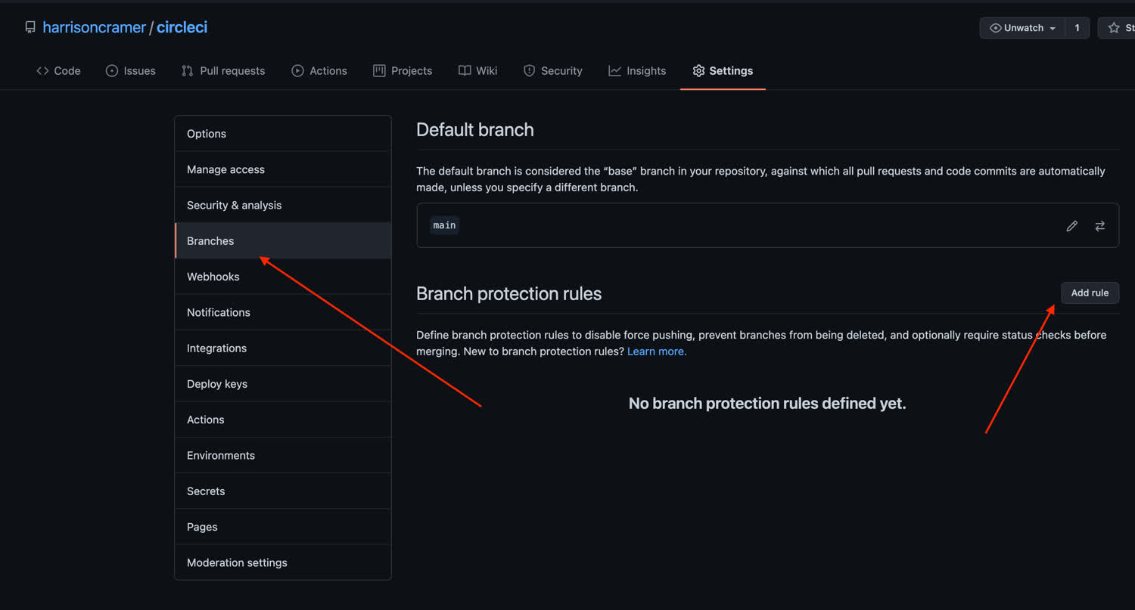Image resolution: width=1135 pixels, height=610 pixels.
Task: Click the Add rule button
Action: tap(1090, 293)
